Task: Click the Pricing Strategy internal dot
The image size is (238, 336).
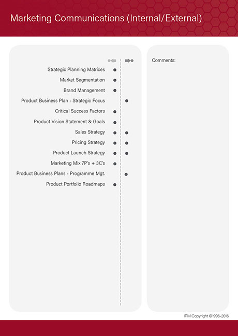Action: pyautogui.click(x=115, y=143)
